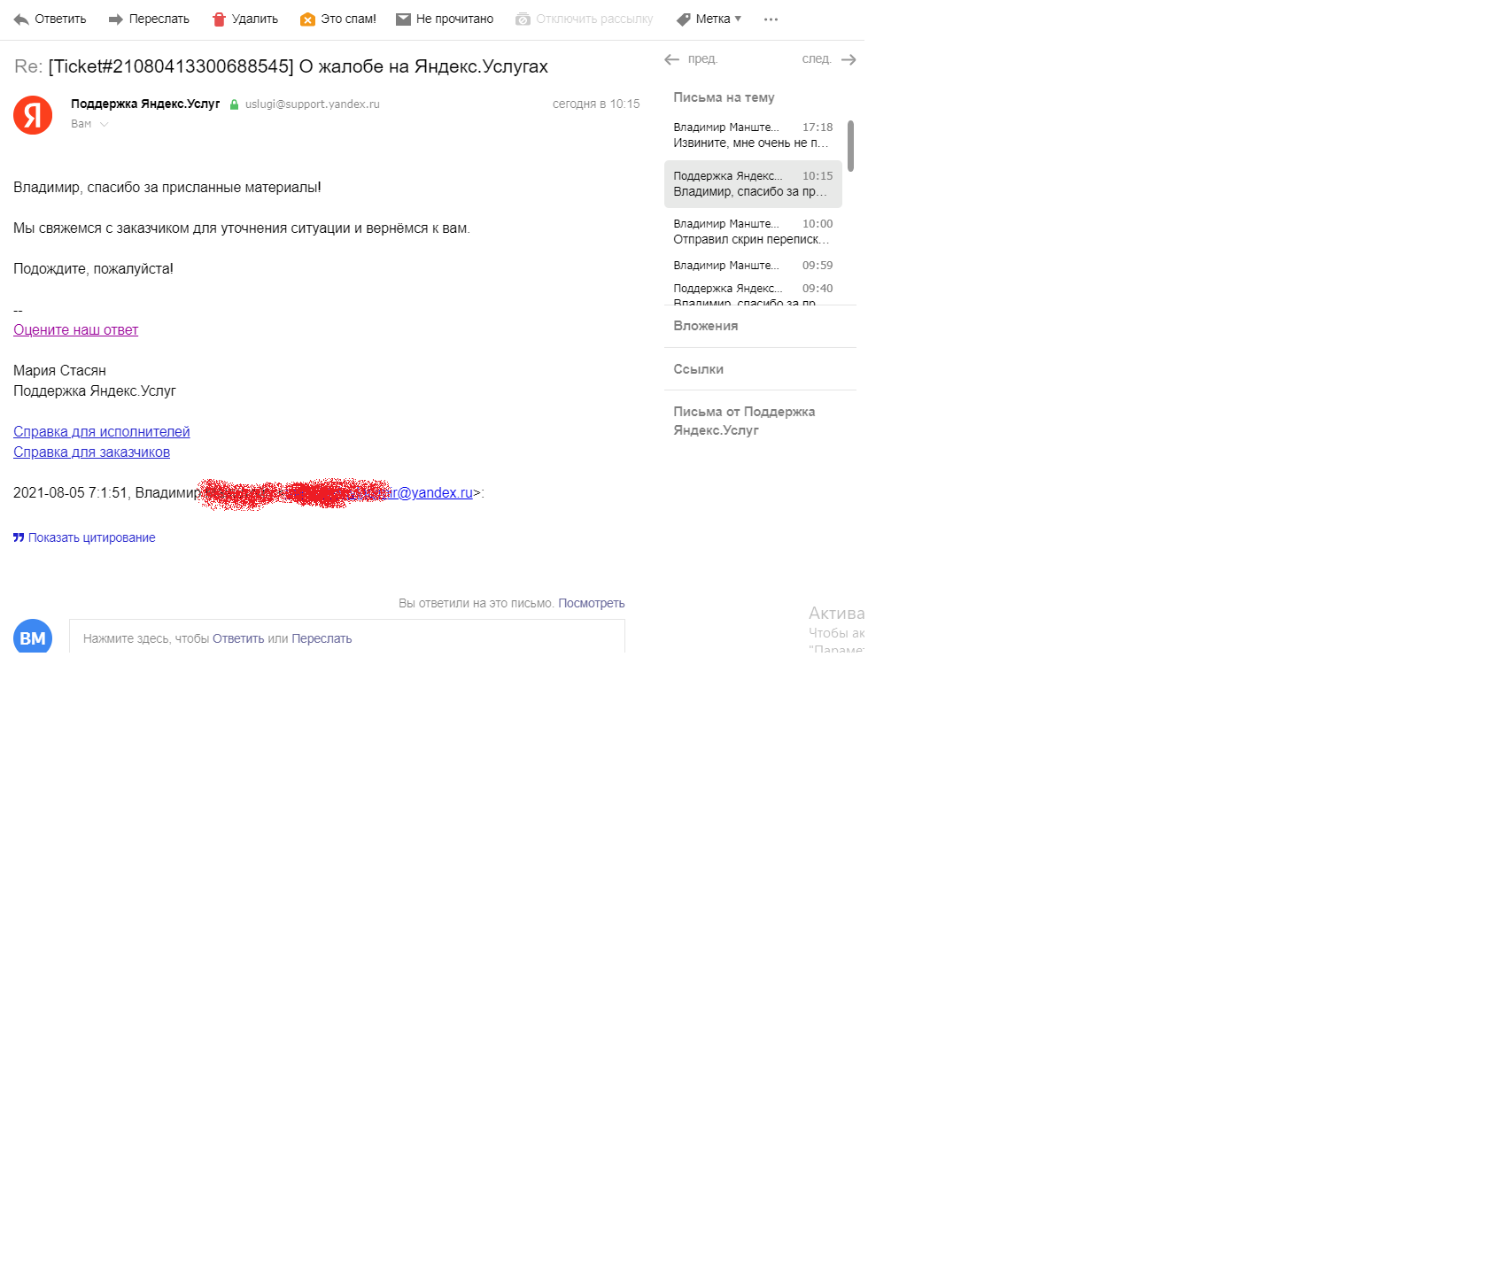Image resolution: width=1488 pixels, height=1275 pixels.
Task: Click the unread envelope icon
Action: coord(403,19)
